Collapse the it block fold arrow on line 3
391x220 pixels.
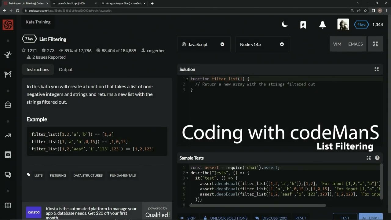[187, 178]
